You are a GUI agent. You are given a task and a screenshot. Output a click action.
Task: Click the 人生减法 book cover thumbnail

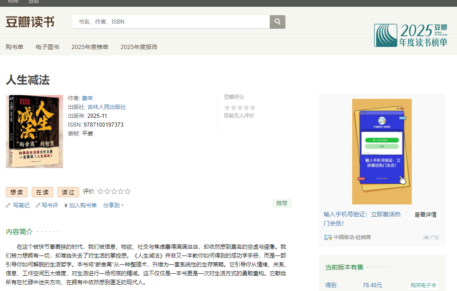(34, 131)
